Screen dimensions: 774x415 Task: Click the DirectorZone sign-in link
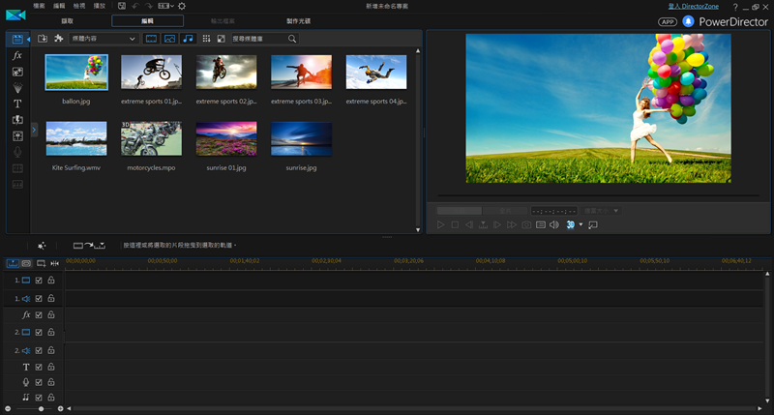694,6
